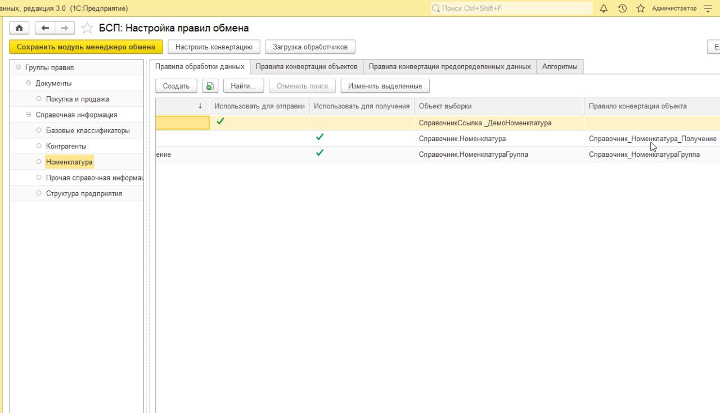Open the favorites star in the title bar
This screenshot has width=720, height=413.
640,8
